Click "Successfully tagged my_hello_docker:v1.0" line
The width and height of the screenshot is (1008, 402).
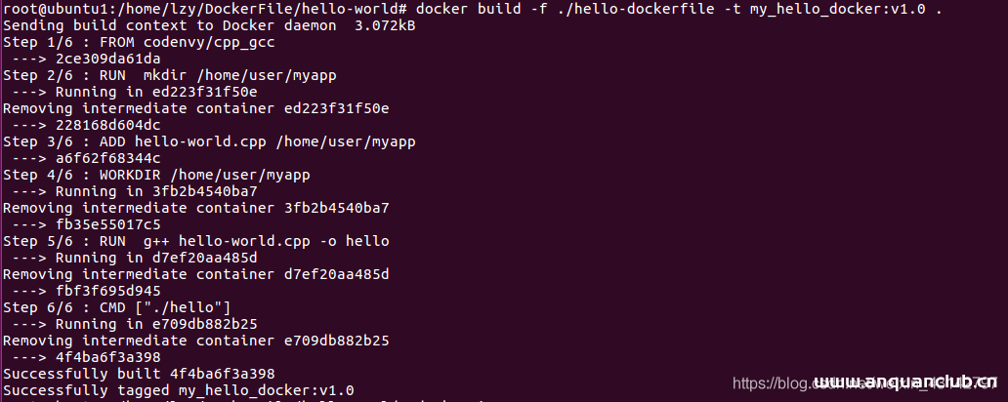click(179, 390)
